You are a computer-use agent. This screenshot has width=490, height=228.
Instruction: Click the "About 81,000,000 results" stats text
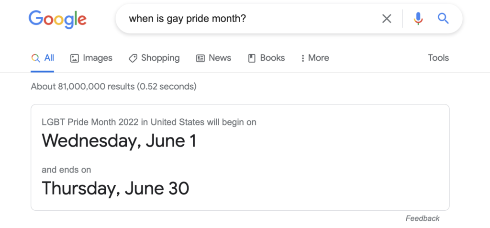point(113,87)
